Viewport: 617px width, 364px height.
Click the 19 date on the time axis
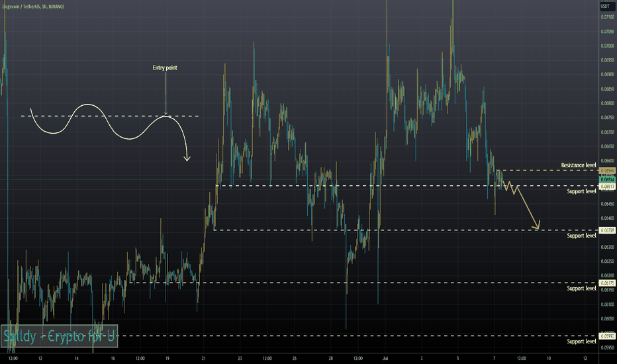point(167,359)
